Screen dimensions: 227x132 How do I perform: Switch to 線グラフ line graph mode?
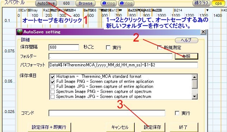click(x=201, y=3)
